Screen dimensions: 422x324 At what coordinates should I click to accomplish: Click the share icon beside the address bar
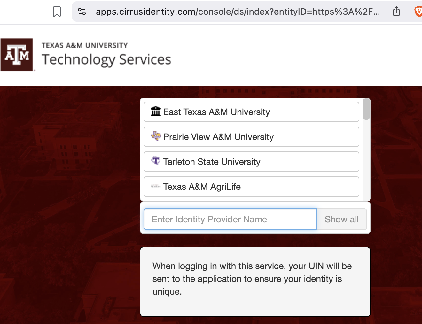(x=396, y=11)
